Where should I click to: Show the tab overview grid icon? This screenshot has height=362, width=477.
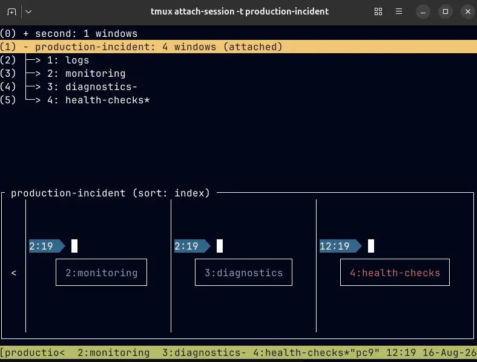[378, 11]
